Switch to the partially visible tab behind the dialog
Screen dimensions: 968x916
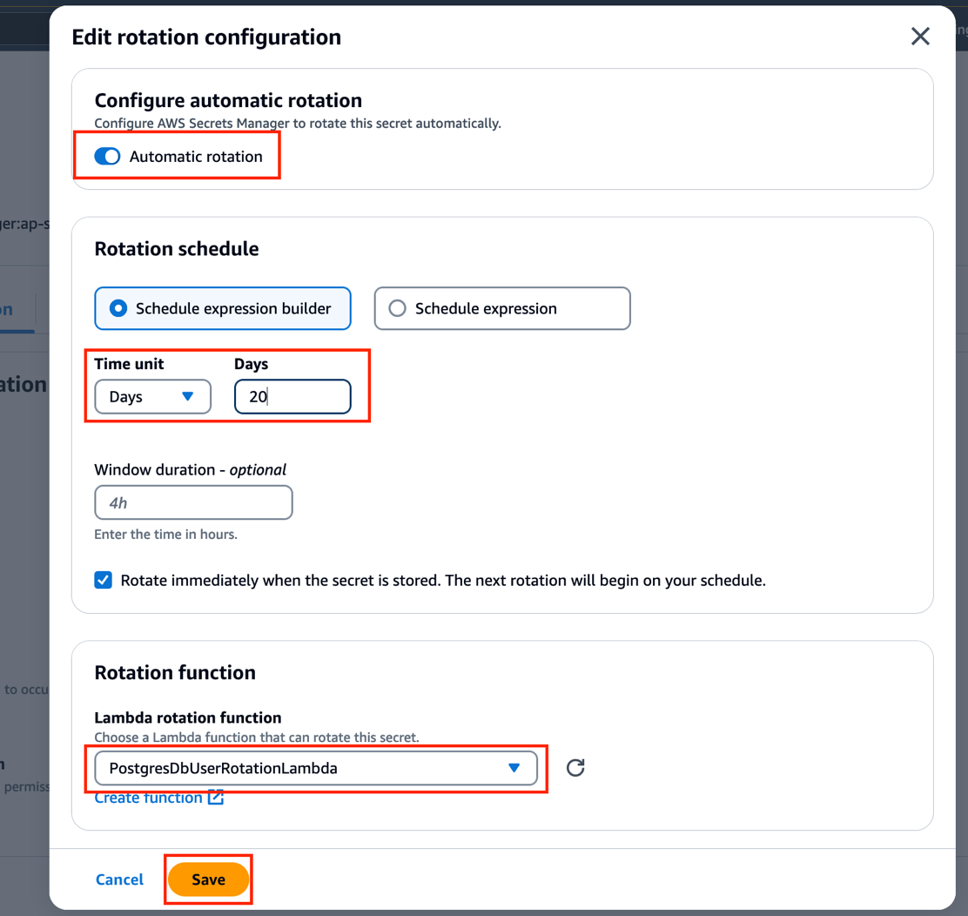point(9,309)
